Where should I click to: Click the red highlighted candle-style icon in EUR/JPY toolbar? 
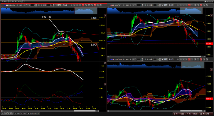click(83, 5)
